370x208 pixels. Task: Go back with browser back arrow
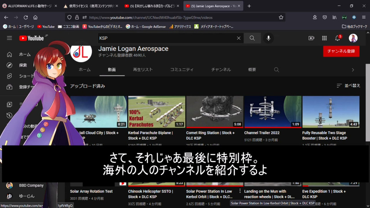[x=6, y=17]
